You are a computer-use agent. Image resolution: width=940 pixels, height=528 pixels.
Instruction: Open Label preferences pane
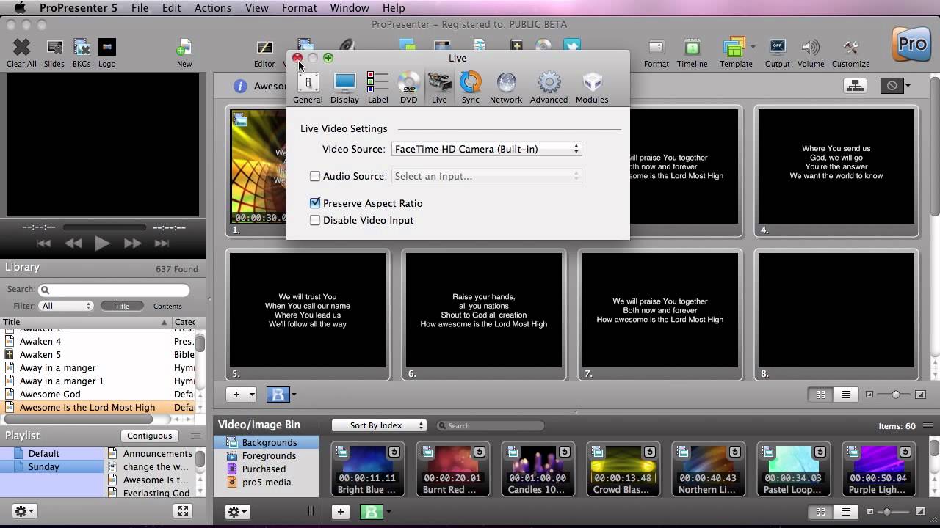[377, 87]
